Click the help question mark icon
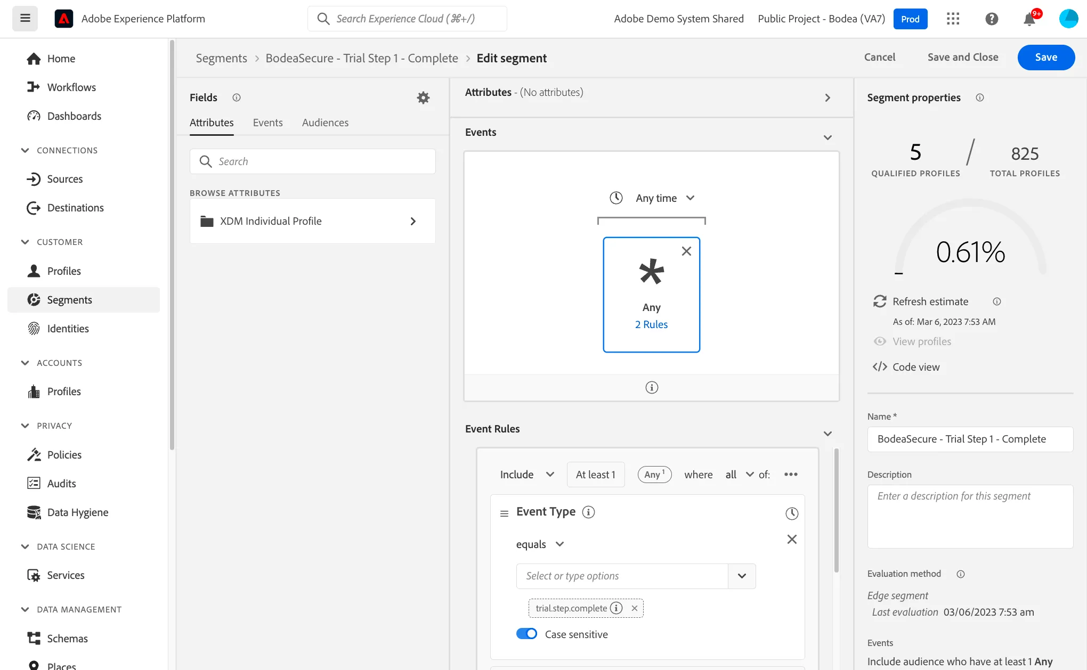The width and height of the screenshot is (1087, 670). tap(992, 19)
